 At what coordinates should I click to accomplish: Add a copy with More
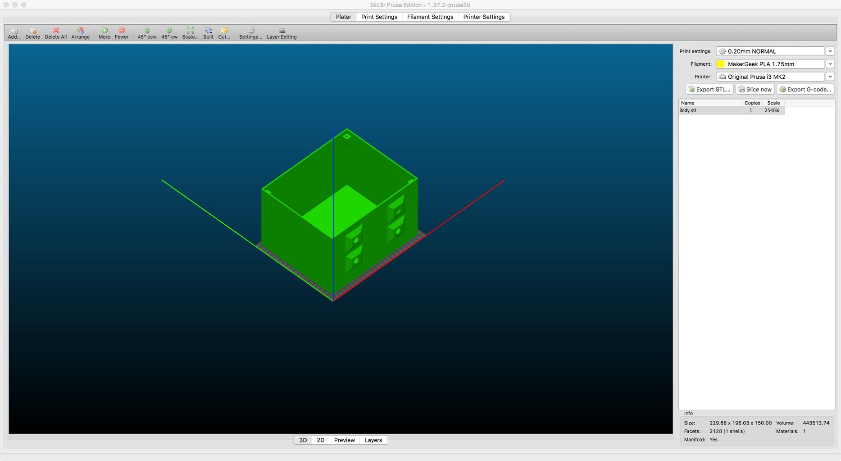click(105, 33)
